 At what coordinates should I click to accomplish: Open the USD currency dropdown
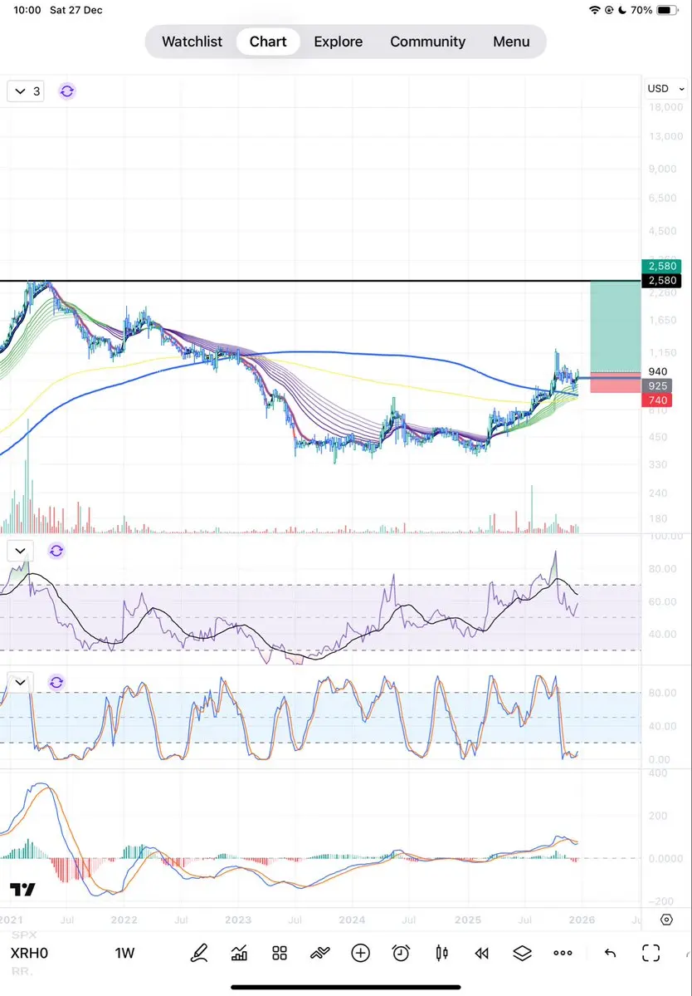[666, 88]
